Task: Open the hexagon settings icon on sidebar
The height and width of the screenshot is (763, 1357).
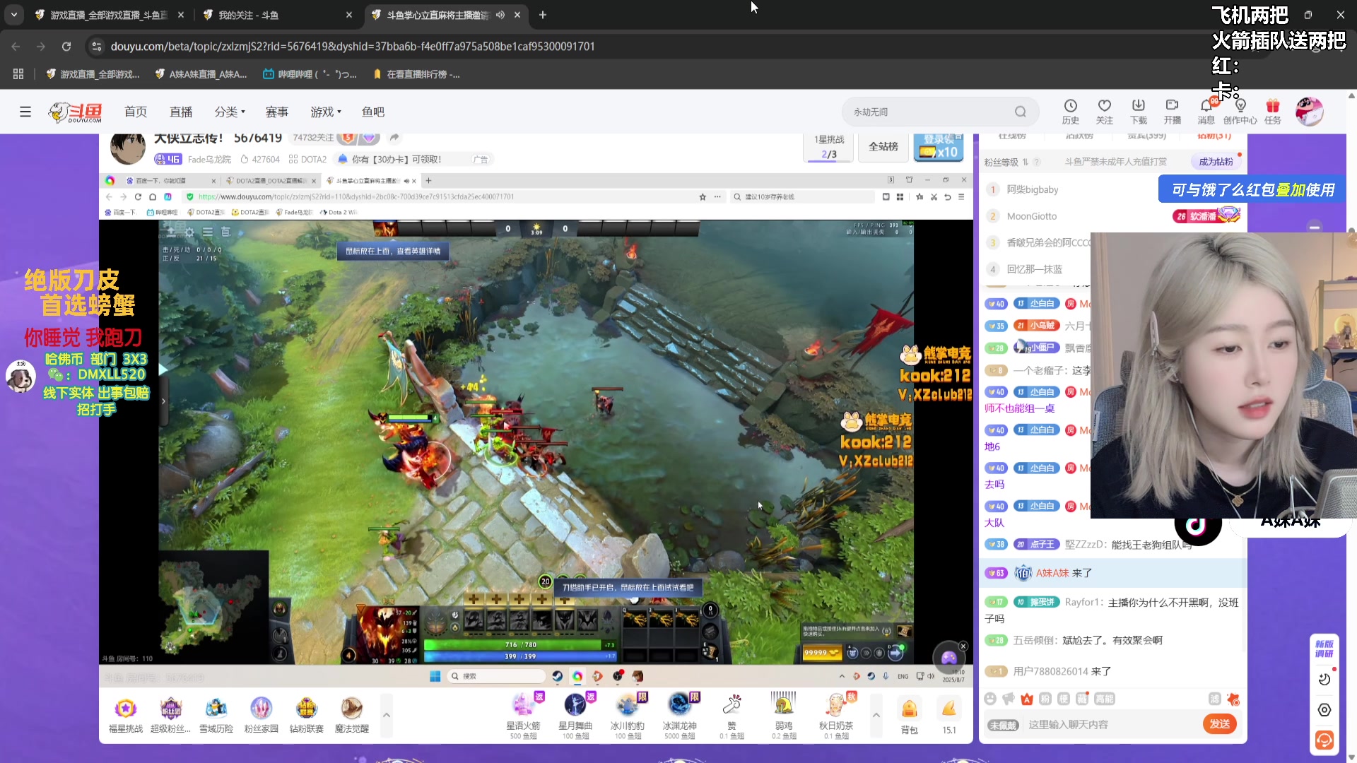Action: pos(1324,710)
